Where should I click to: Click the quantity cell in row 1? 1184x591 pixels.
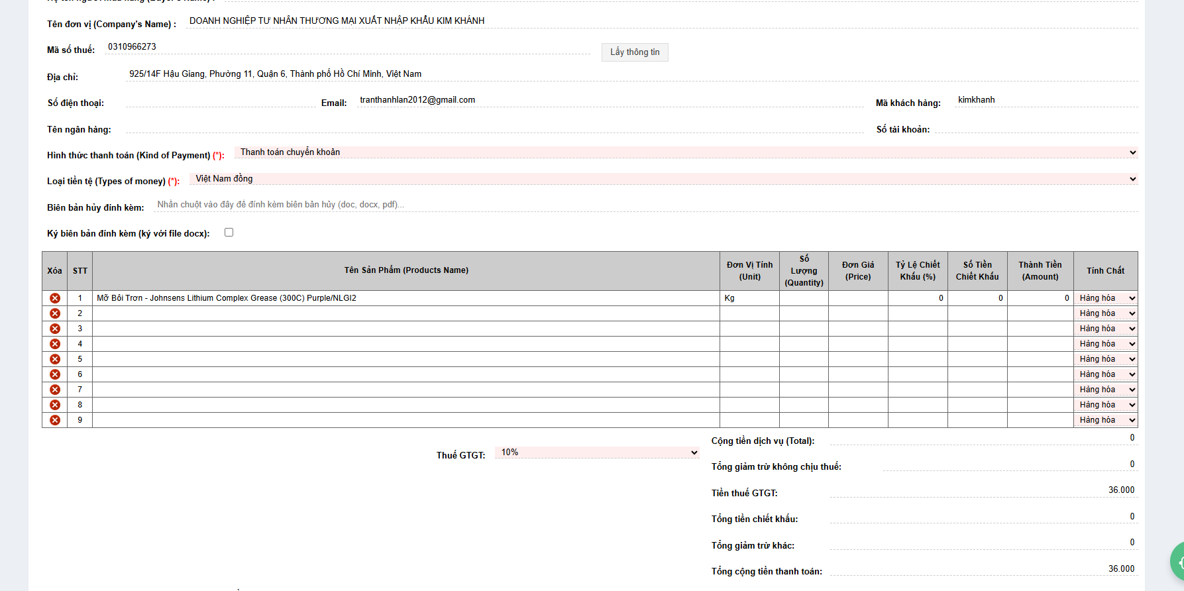pyautogui.click(x=804, y=298)
